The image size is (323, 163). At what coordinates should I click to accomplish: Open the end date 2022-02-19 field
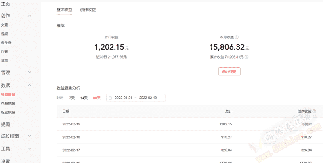[x=148, y=98]
